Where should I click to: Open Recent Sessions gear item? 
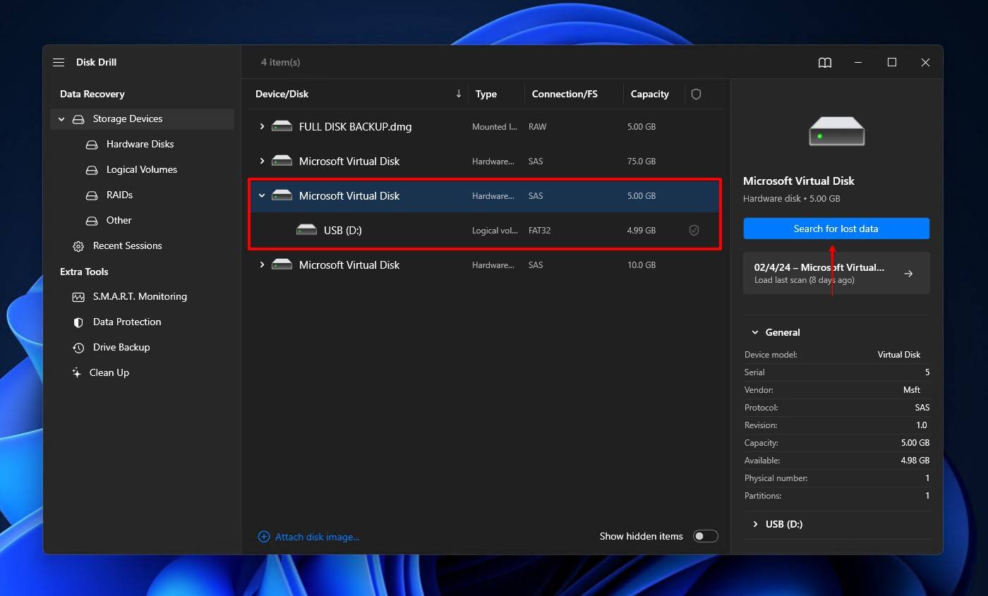pyautogui.click(x=127, y=246)
